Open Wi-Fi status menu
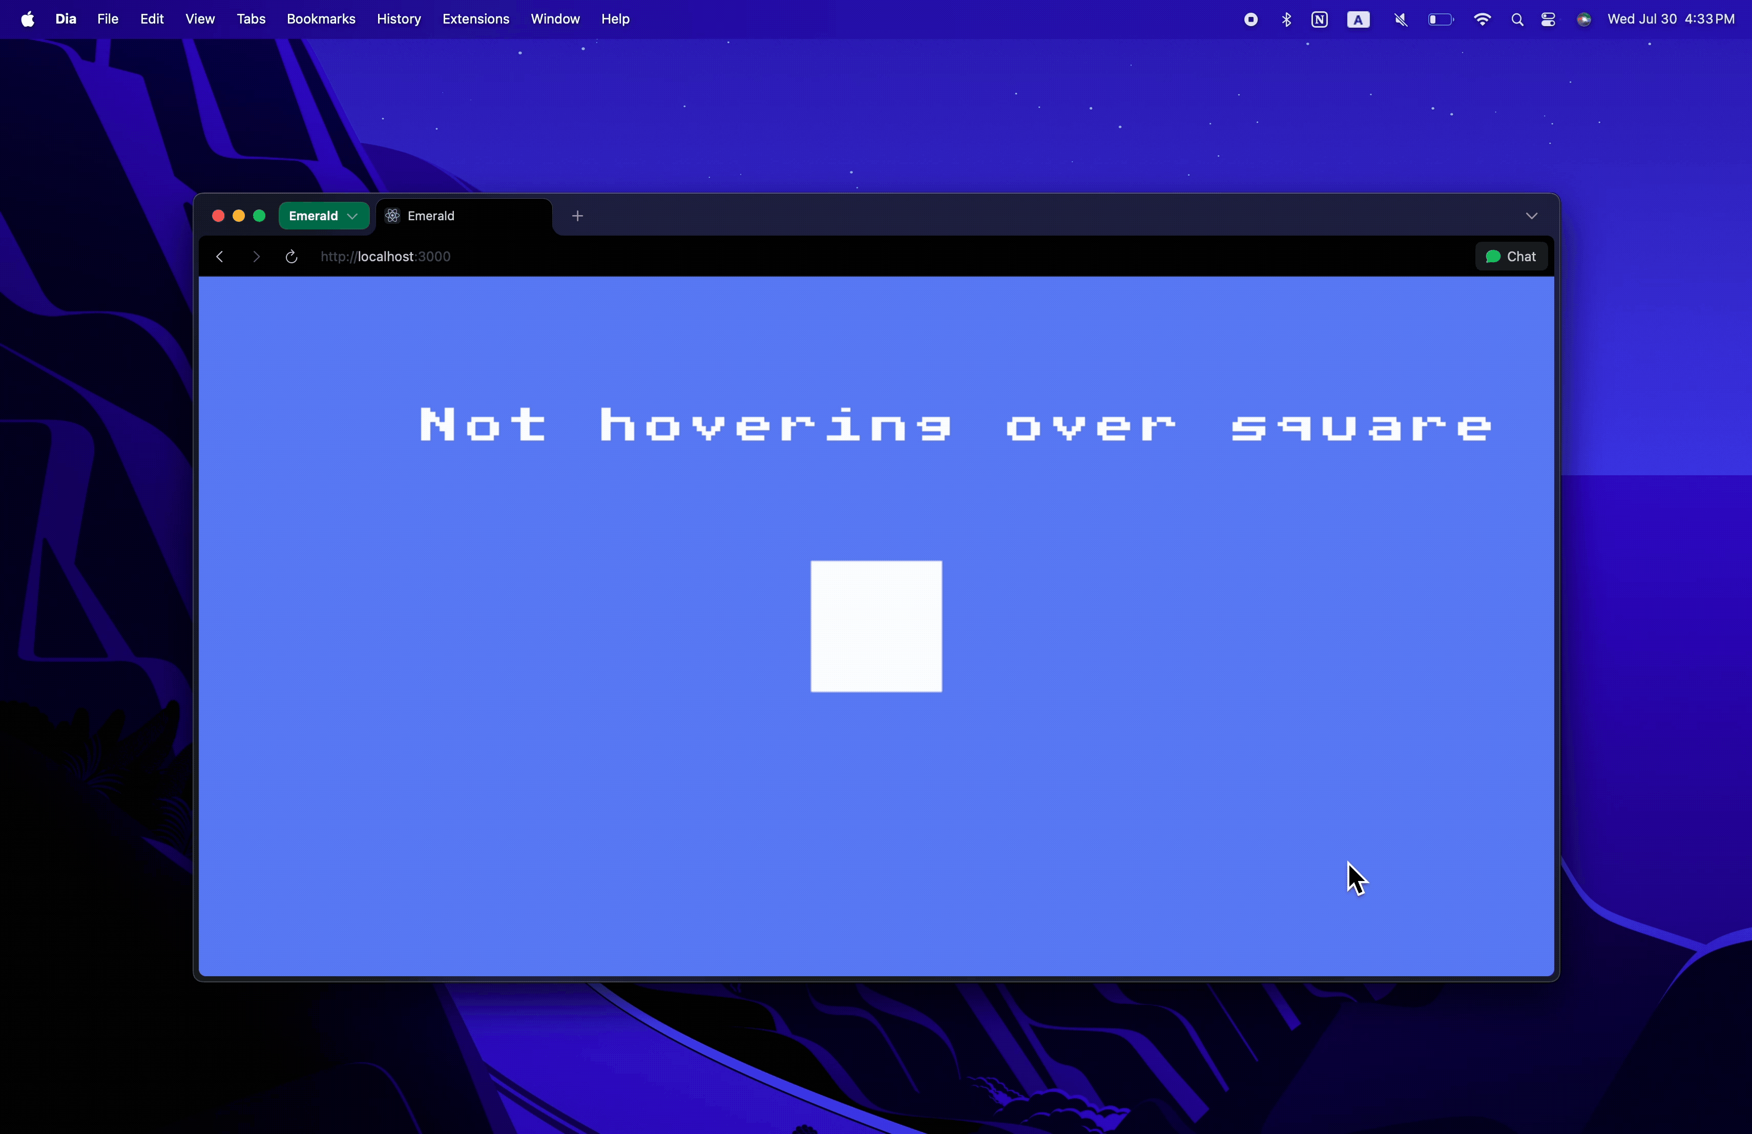The width and height of the screenshot is (1752, 1134). coord(1482,20)
